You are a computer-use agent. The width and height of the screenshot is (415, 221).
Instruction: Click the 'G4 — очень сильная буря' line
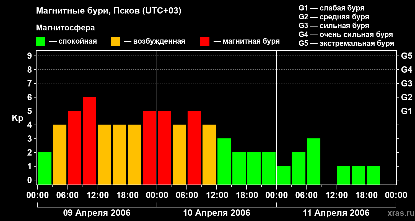[x=346, y=35]
